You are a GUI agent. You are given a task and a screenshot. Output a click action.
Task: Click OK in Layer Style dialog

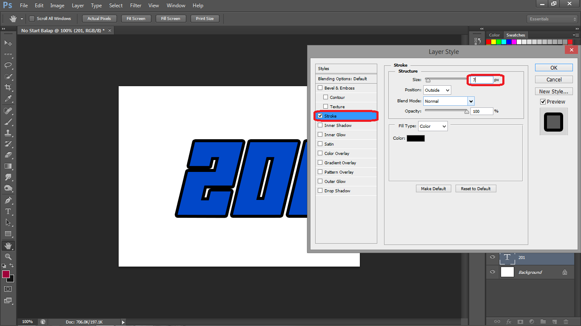(x=554, y=67)
